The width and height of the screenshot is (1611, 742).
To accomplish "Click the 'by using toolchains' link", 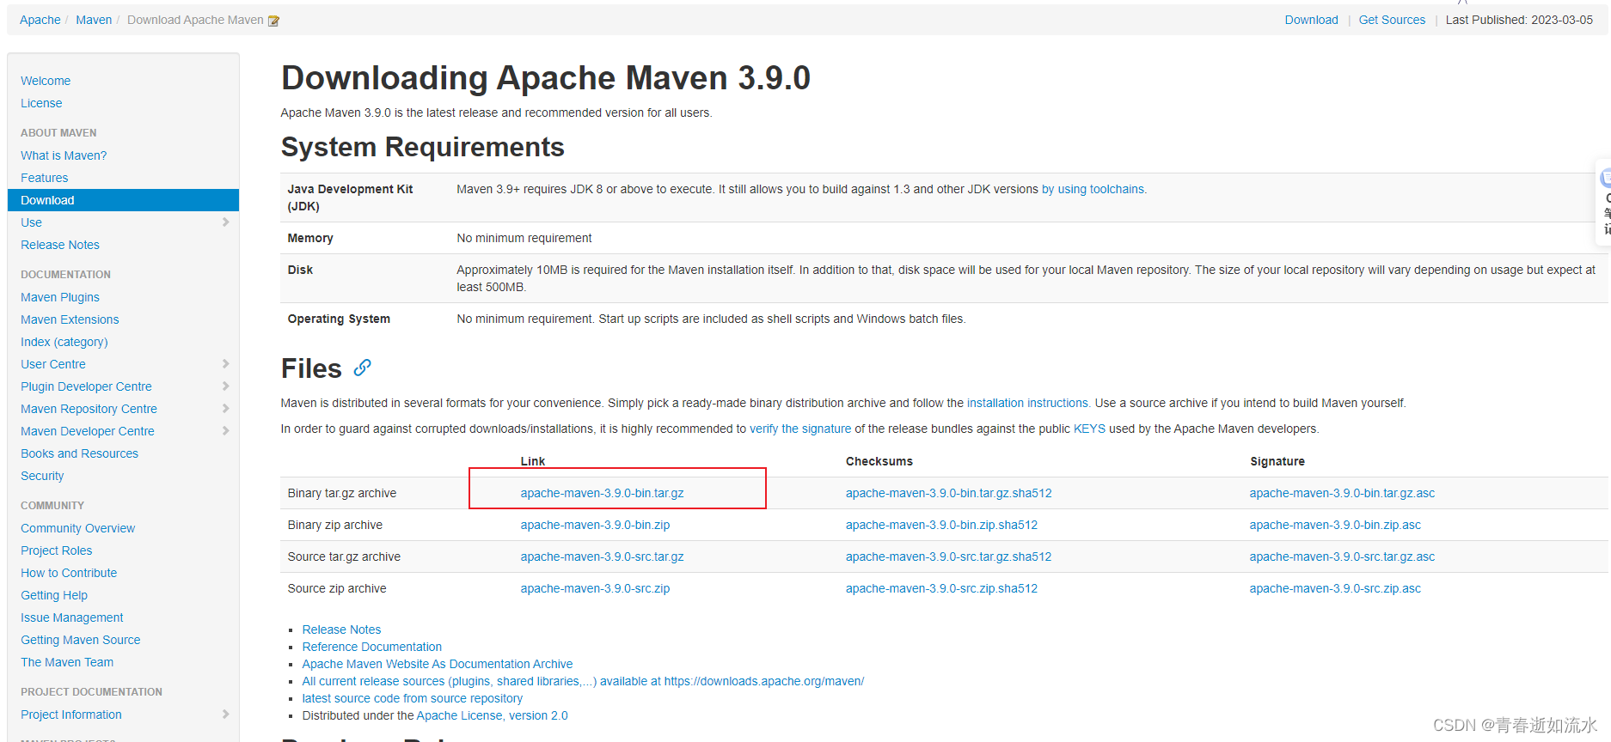I will click(x=1093, y=189).
